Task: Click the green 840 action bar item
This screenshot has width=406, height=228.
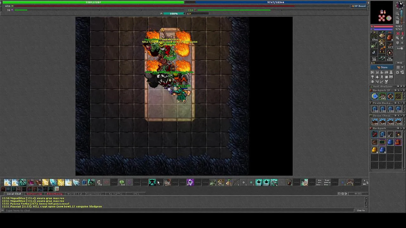Action: [x=122, y=182]
